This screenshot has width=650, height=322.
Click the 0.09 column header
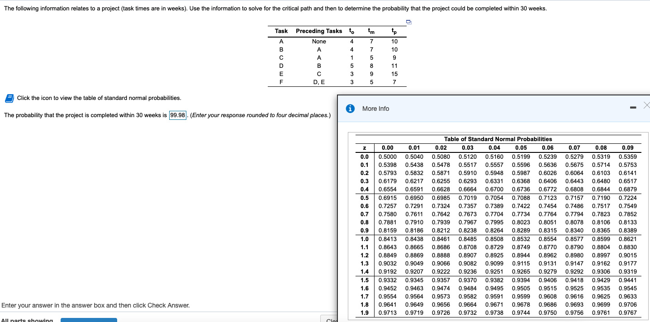point(627,147)
